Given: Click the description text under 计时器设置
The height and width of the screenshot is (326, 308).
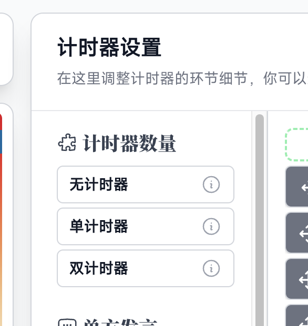Looking at the screenshot, I should pyautogui.click(x=182, y=79).
